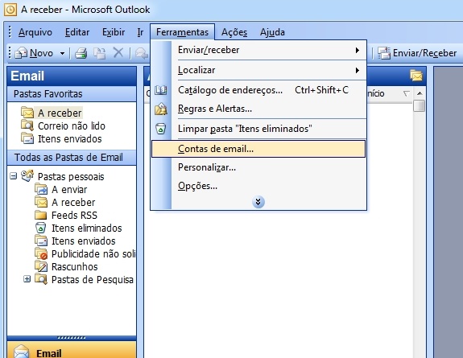Select A receber under Pastas pessoais
This screenshot has height=358, width=463.
[x=73, y=203]
